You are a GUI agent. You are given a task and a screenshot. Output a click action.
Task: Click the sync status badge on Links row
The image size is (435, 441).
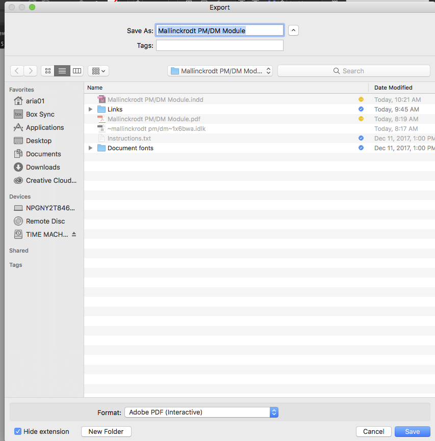[x=361, y=109]
